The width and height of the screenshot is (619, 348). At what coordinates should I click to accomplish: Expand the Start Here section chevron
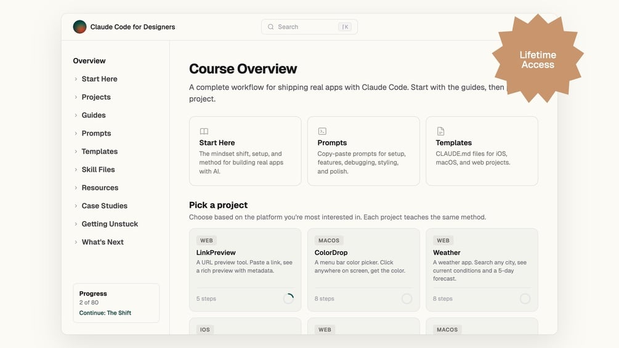pyautogui.click(x=76, y=79)
